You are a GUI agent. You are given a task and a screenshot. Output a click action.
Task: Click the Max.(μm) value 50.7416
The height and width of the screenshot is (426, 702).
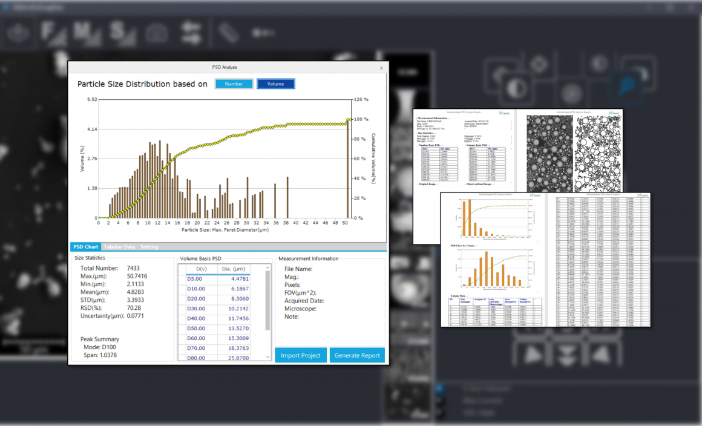coord(137,276)
